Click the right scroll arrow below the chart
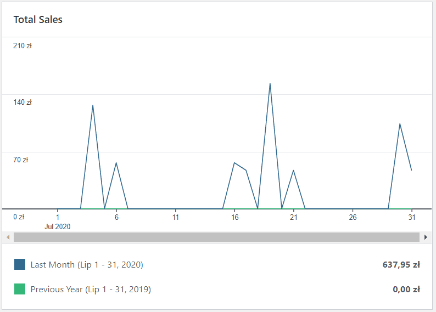The width and height of the screenshot is (436, 312). pos(426,237)
